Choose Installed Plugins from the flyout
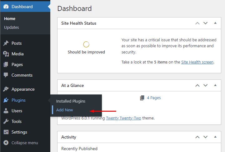225x152 pixels. click(x=71, y=101)
